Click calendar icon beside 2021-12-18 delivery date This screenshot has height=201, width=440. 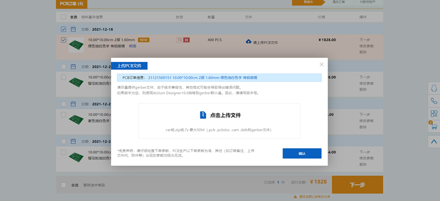pyautogui.click(x=73, y=29)
